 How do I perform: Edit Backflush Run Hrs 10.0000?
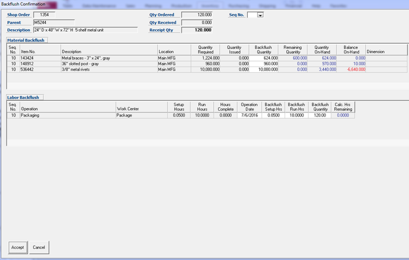296,115
